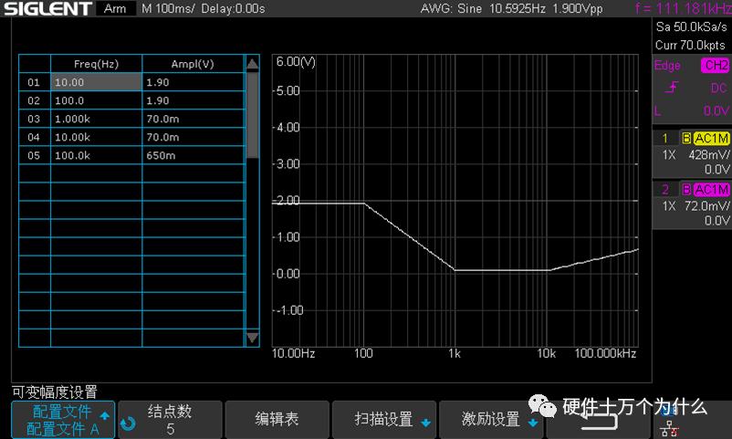732x439 pixels.
Task: Select the Ampl(V) column header
Action: pos(193,64)
